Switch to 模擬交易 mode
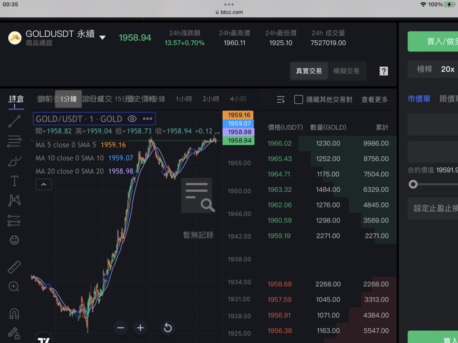Screen dimensions: 458x343 (346, 71)
